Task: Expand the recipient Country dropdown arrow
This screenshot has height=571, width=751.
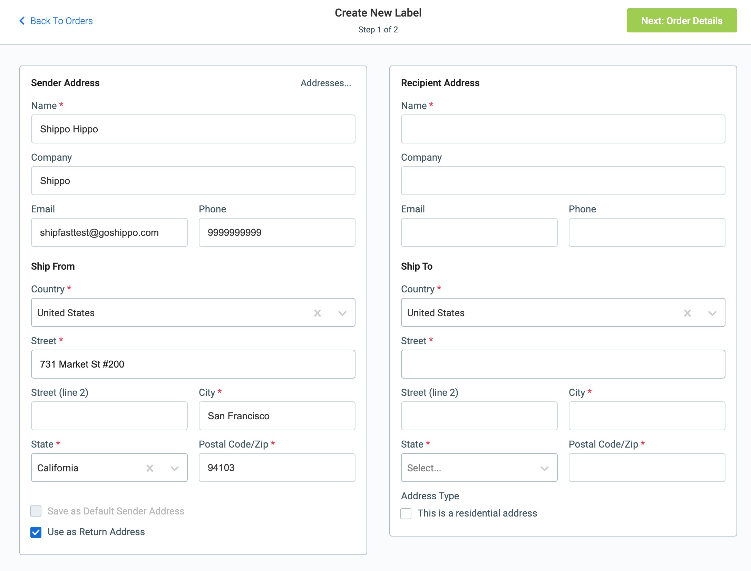Action: (712, 313)
